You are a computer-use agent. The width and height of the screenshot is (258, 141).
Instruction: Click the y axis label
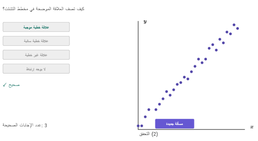click(x=145, y=22)
